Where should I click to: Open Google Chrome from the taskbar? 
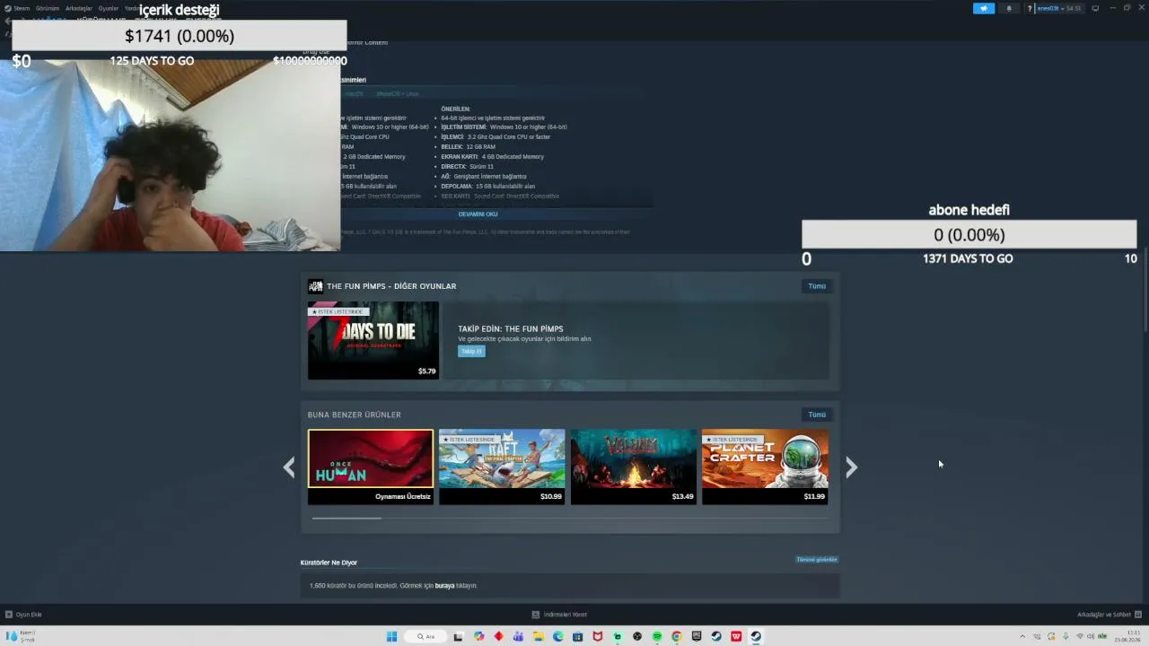(x=677, y=637)
